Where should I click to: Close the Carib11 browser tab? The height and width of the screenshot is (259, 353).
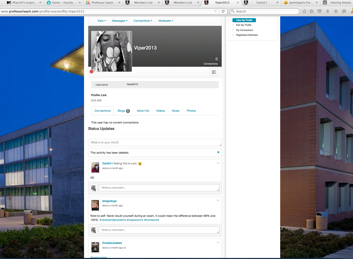point(277,3)
